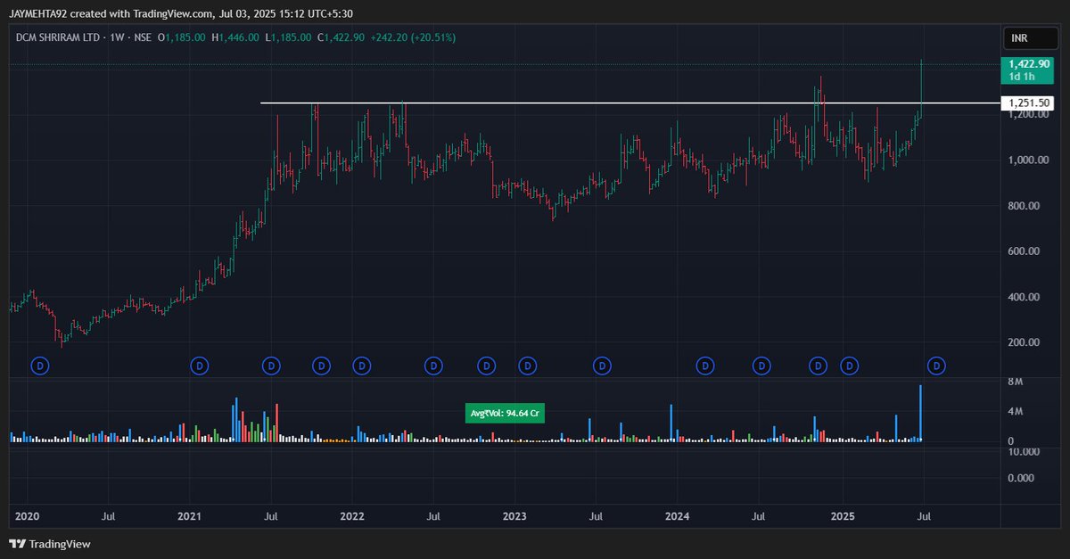The height and width of the screenshot is (559, 1070).
Task: Click the dividend D marker just above the 2023 label
Action: tap(528, 365)
